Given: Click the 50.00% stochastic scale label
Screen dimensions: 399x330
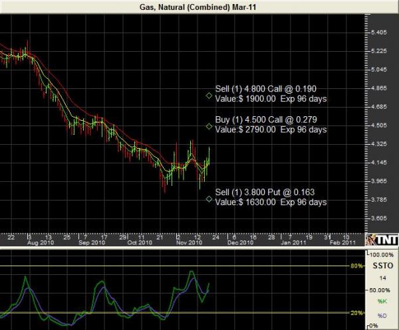Looking at the screenshot, I should click(380, 290).
